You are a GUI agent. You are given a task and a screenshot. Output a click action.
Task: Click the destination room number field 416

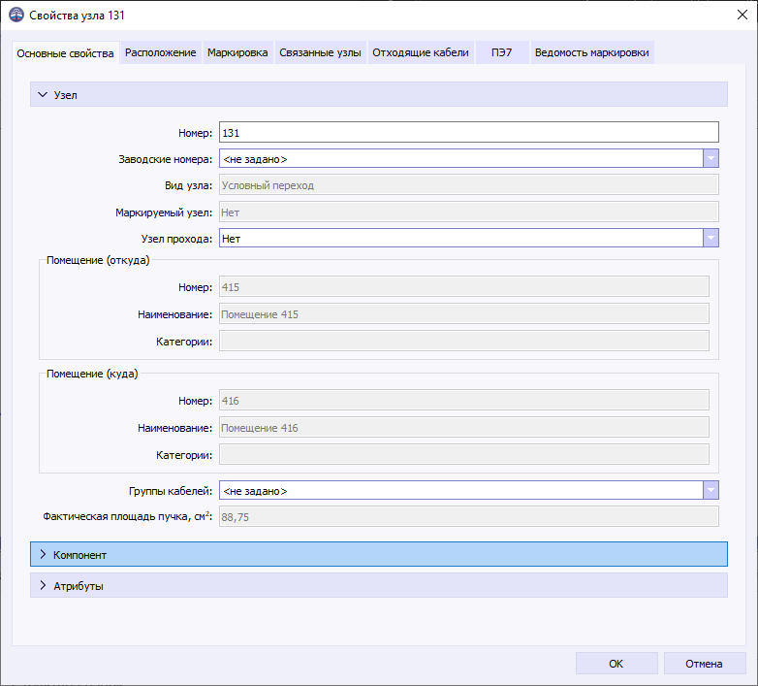(464, 401)
